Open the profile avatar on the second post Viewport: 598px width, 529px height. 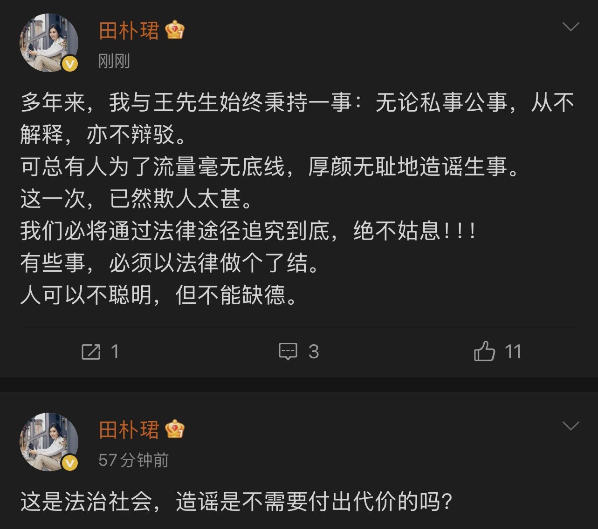(x=48, y=442)
